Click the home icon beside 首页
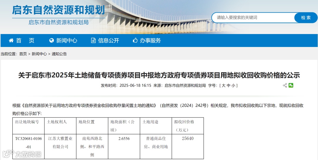 pos(11,41)
